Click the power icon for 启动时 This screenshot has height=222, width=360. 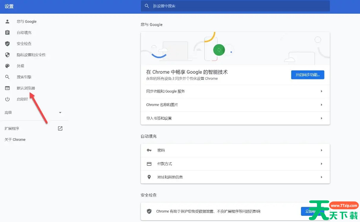tap(7, 99)
